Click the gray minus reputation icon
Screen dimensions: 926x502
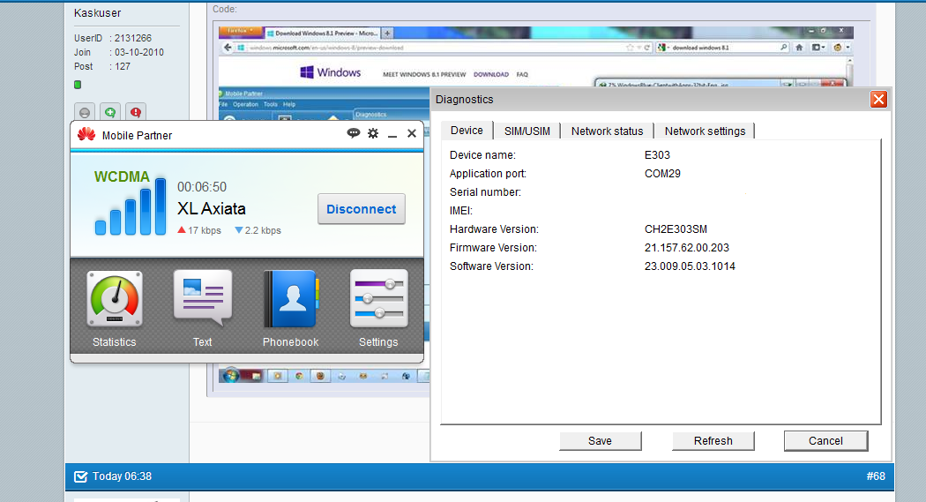[85, 112]
